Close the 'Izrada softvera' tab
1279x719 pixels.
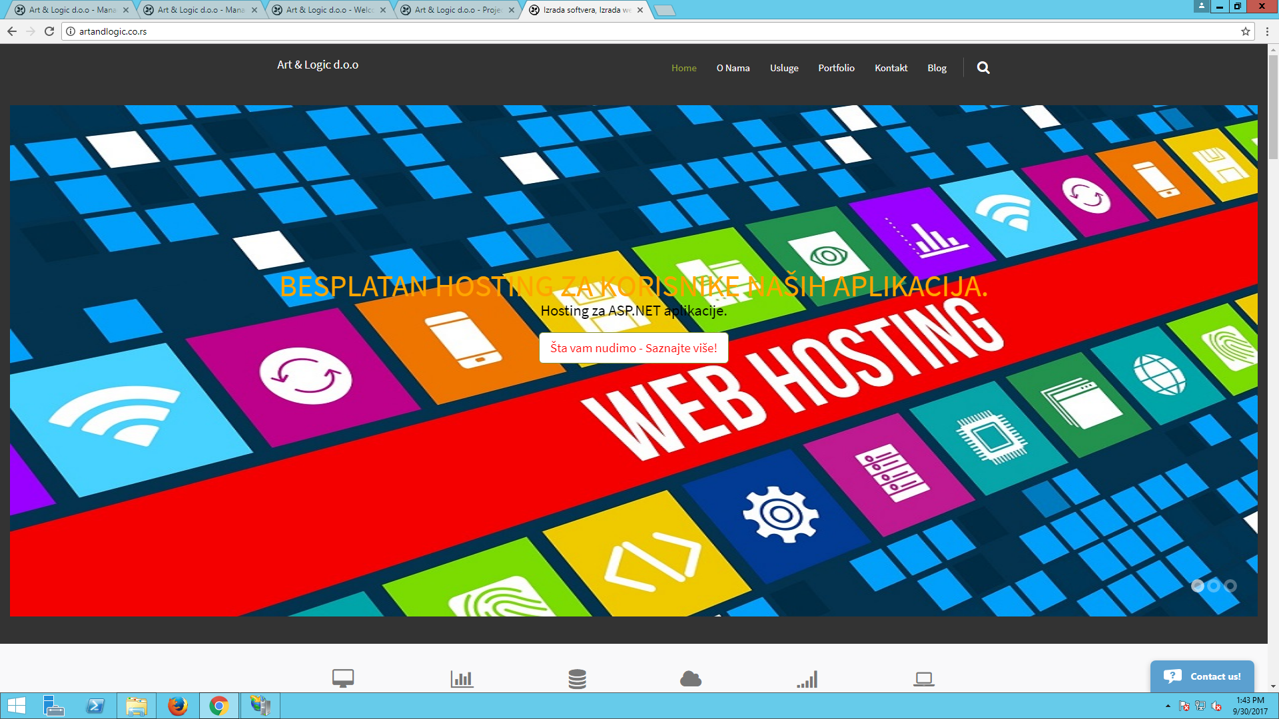pos(640,10)
